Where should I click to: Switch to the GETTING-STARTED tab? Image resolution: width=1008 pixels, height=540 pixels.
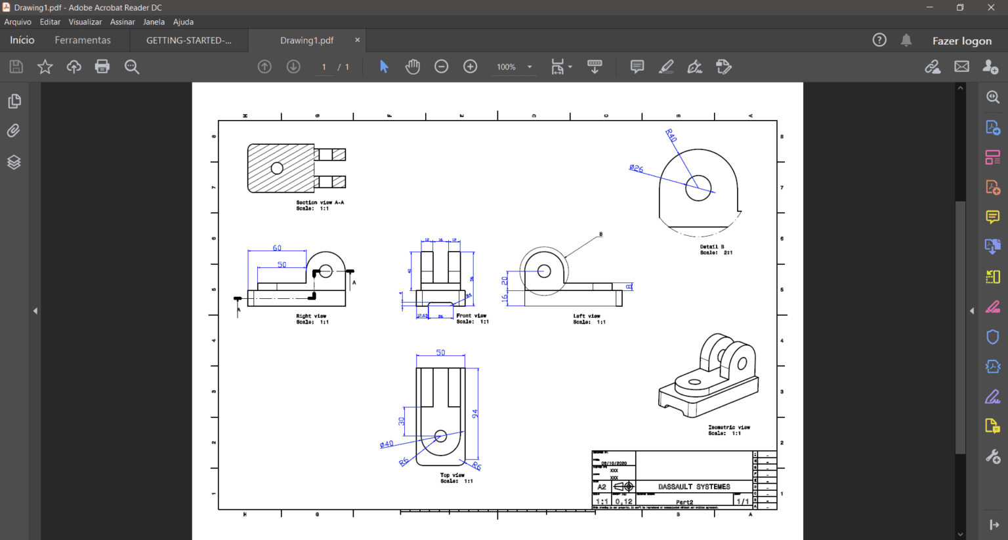tap(189, 40)
